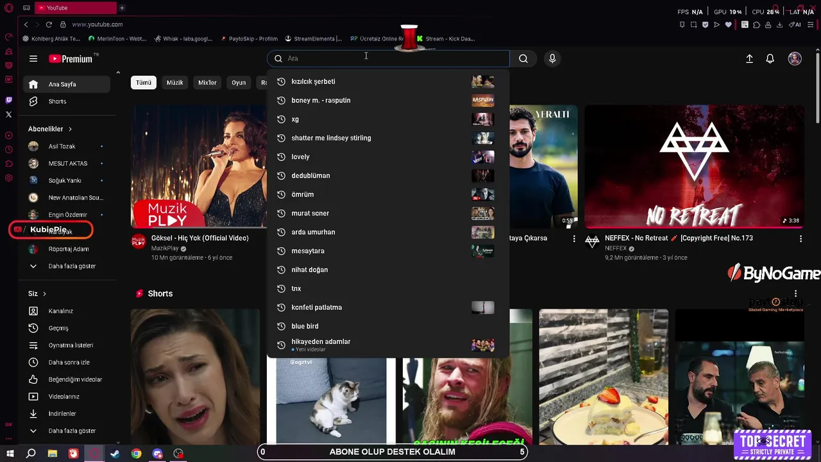Click the MuzikPlay channel avatar

(139, 242)
